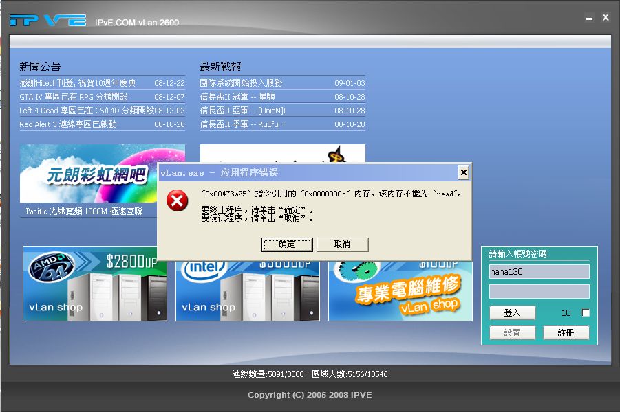Click date 08-12-22 in news list
This screenshot has height=412, width=620.
point(170,83)
